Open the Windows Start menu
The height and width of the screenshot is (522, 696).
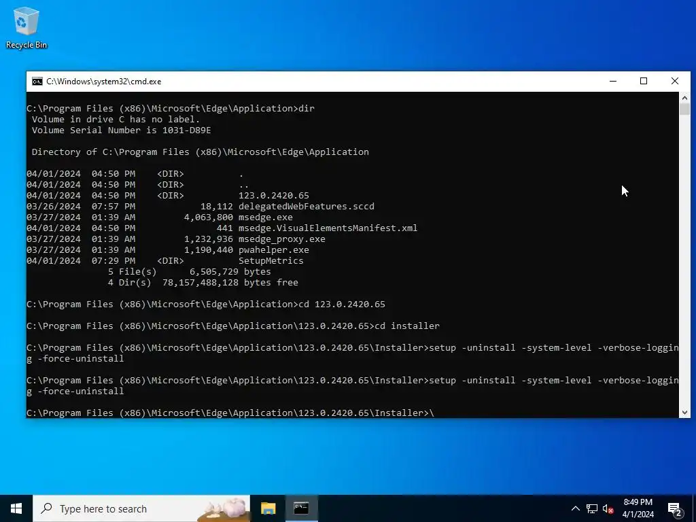(16, 508)
